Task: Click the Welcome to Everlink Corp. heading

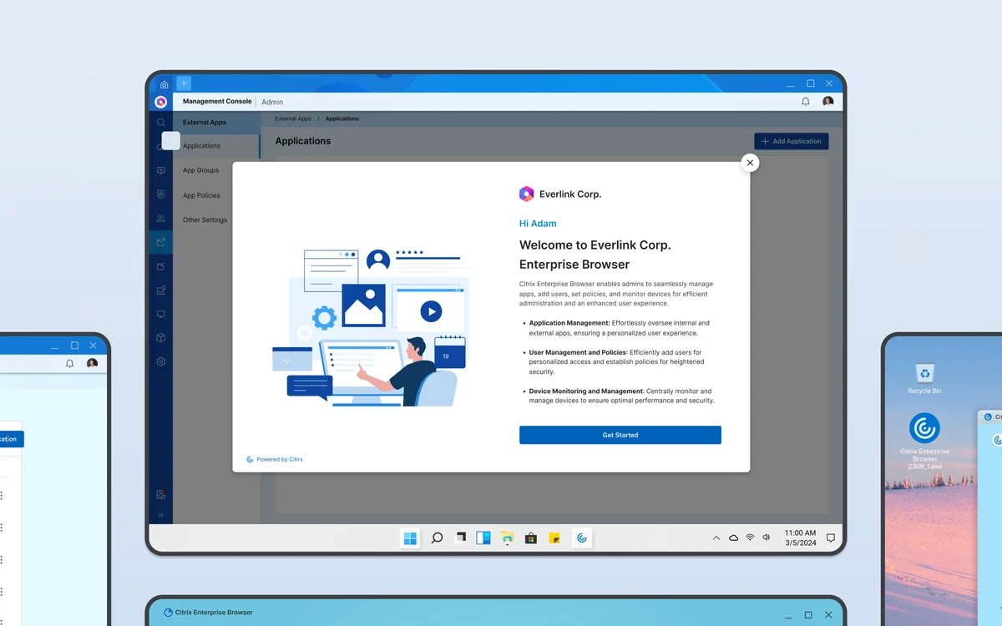Action: 595,255
